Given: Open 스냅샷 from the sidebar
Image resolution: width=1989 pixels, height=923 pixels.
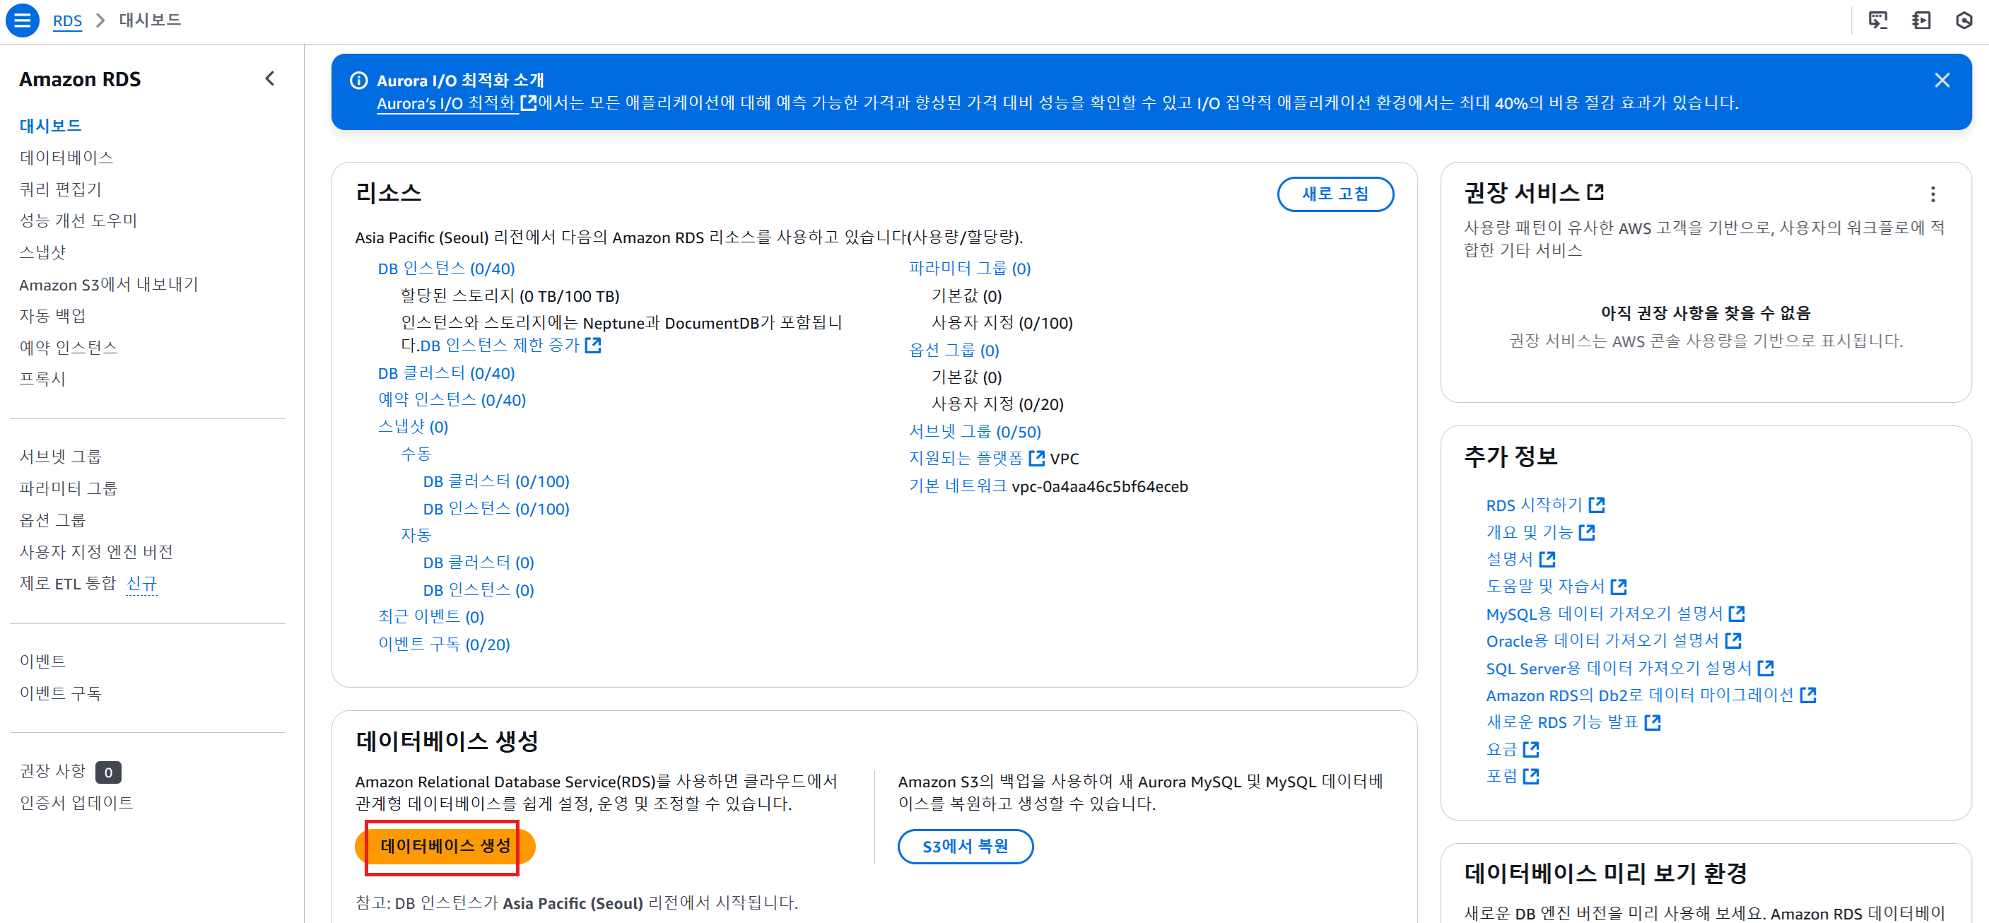Looking at the screenshot, I should [x=42, y=252].
